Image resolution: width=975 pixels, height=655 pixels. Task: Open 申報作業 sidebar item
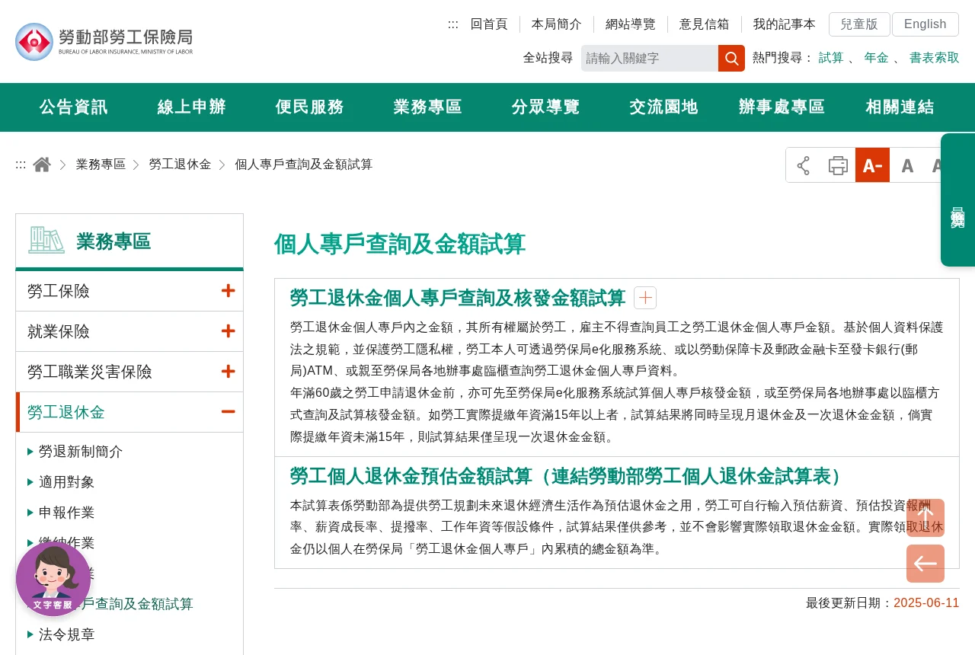point(67,513)
